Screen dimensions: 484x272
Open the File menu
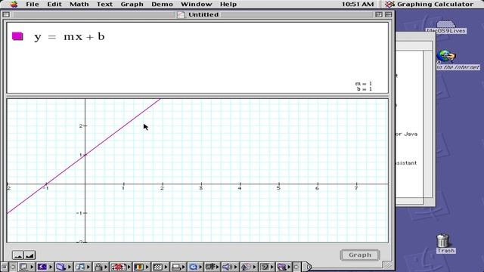32,4
